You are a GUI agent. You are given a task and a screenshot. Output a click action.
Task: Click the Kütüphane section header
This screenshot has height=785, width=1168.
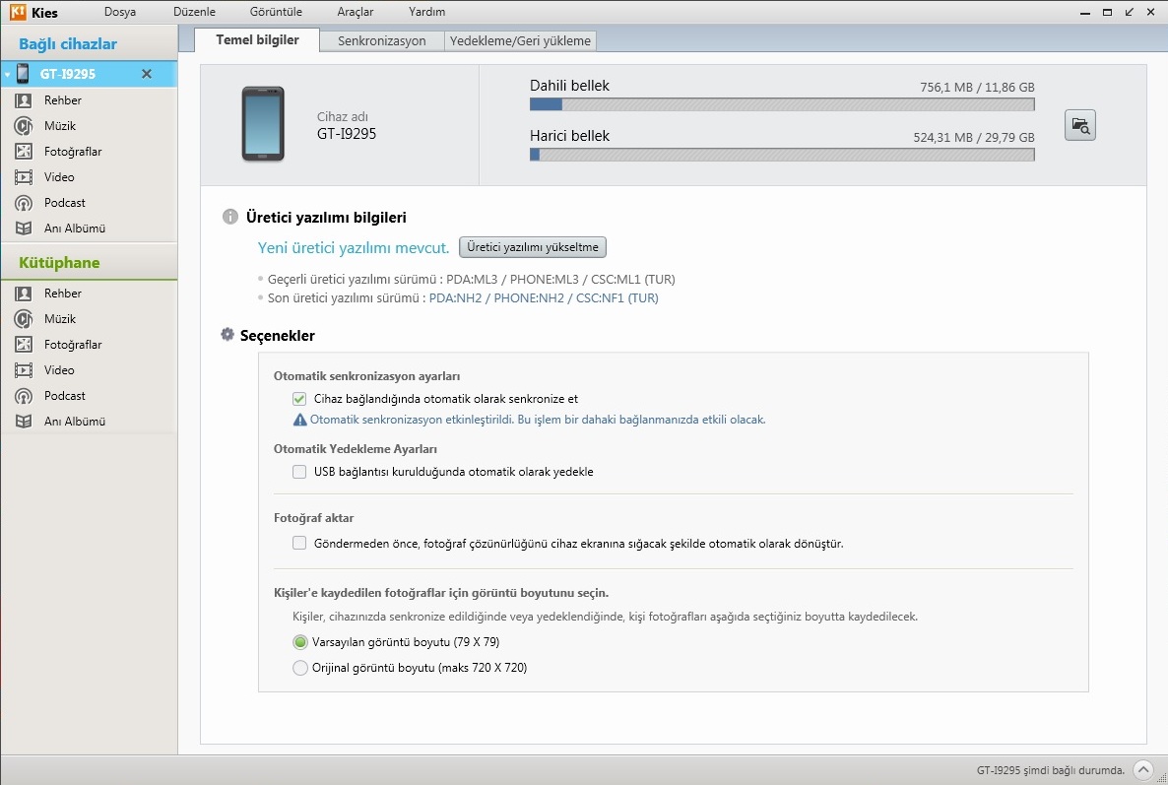tap(89, 263)
